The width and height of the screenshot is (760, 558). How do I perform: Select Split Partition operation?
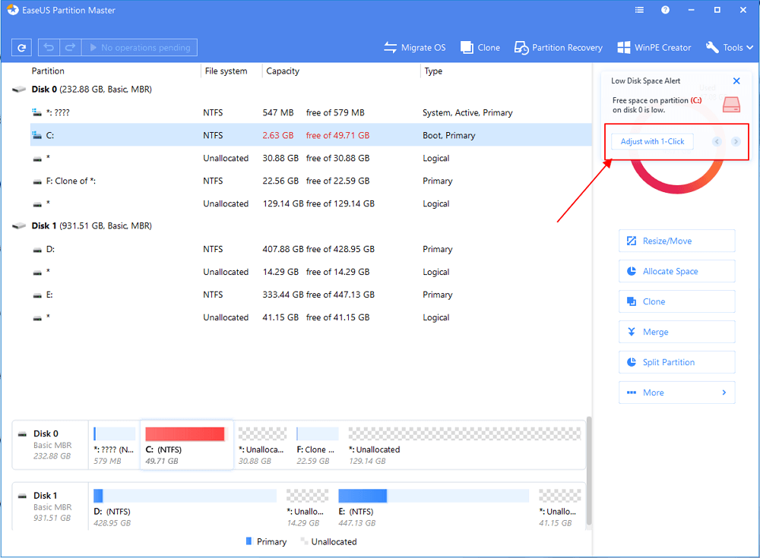[676, 362]
